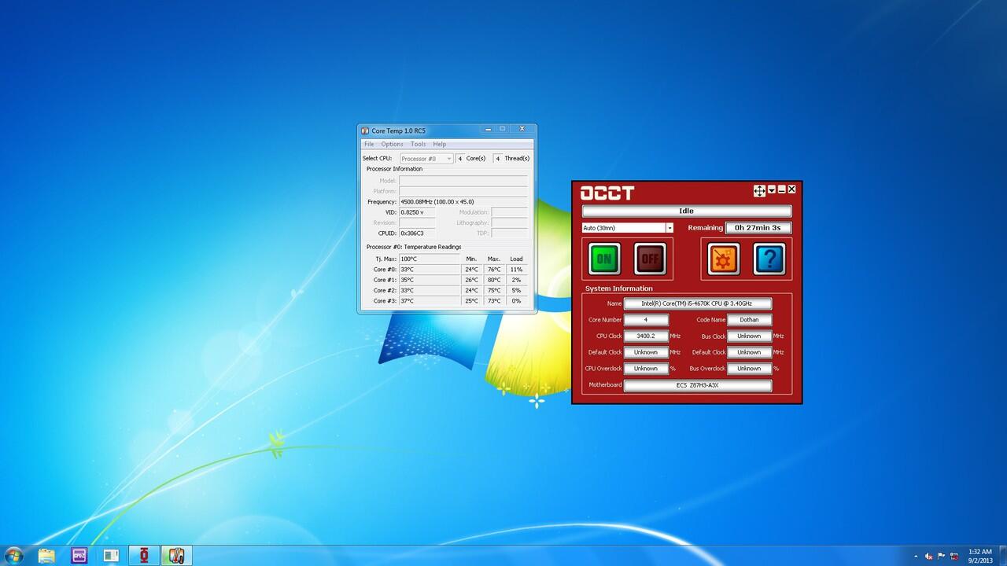Viewport: 1007px width, 566px height.
Task: Select the Core #1 temperature 35°C
Action: (430, 280)
